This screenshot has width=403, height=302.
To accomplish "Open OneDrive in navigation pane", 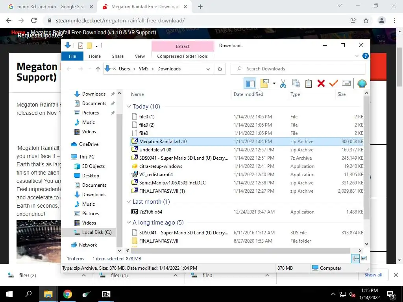I will click(x=89, y=144).
